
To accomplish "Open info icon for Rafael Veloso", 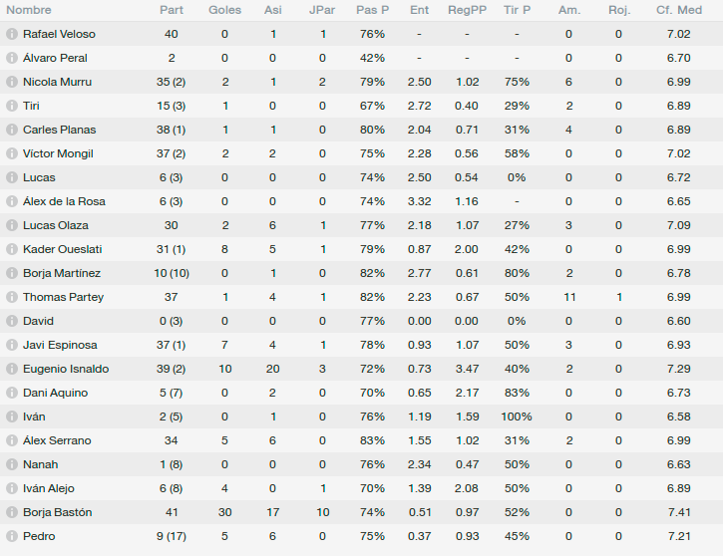I will pyautogui.click(x=12, y=34).
